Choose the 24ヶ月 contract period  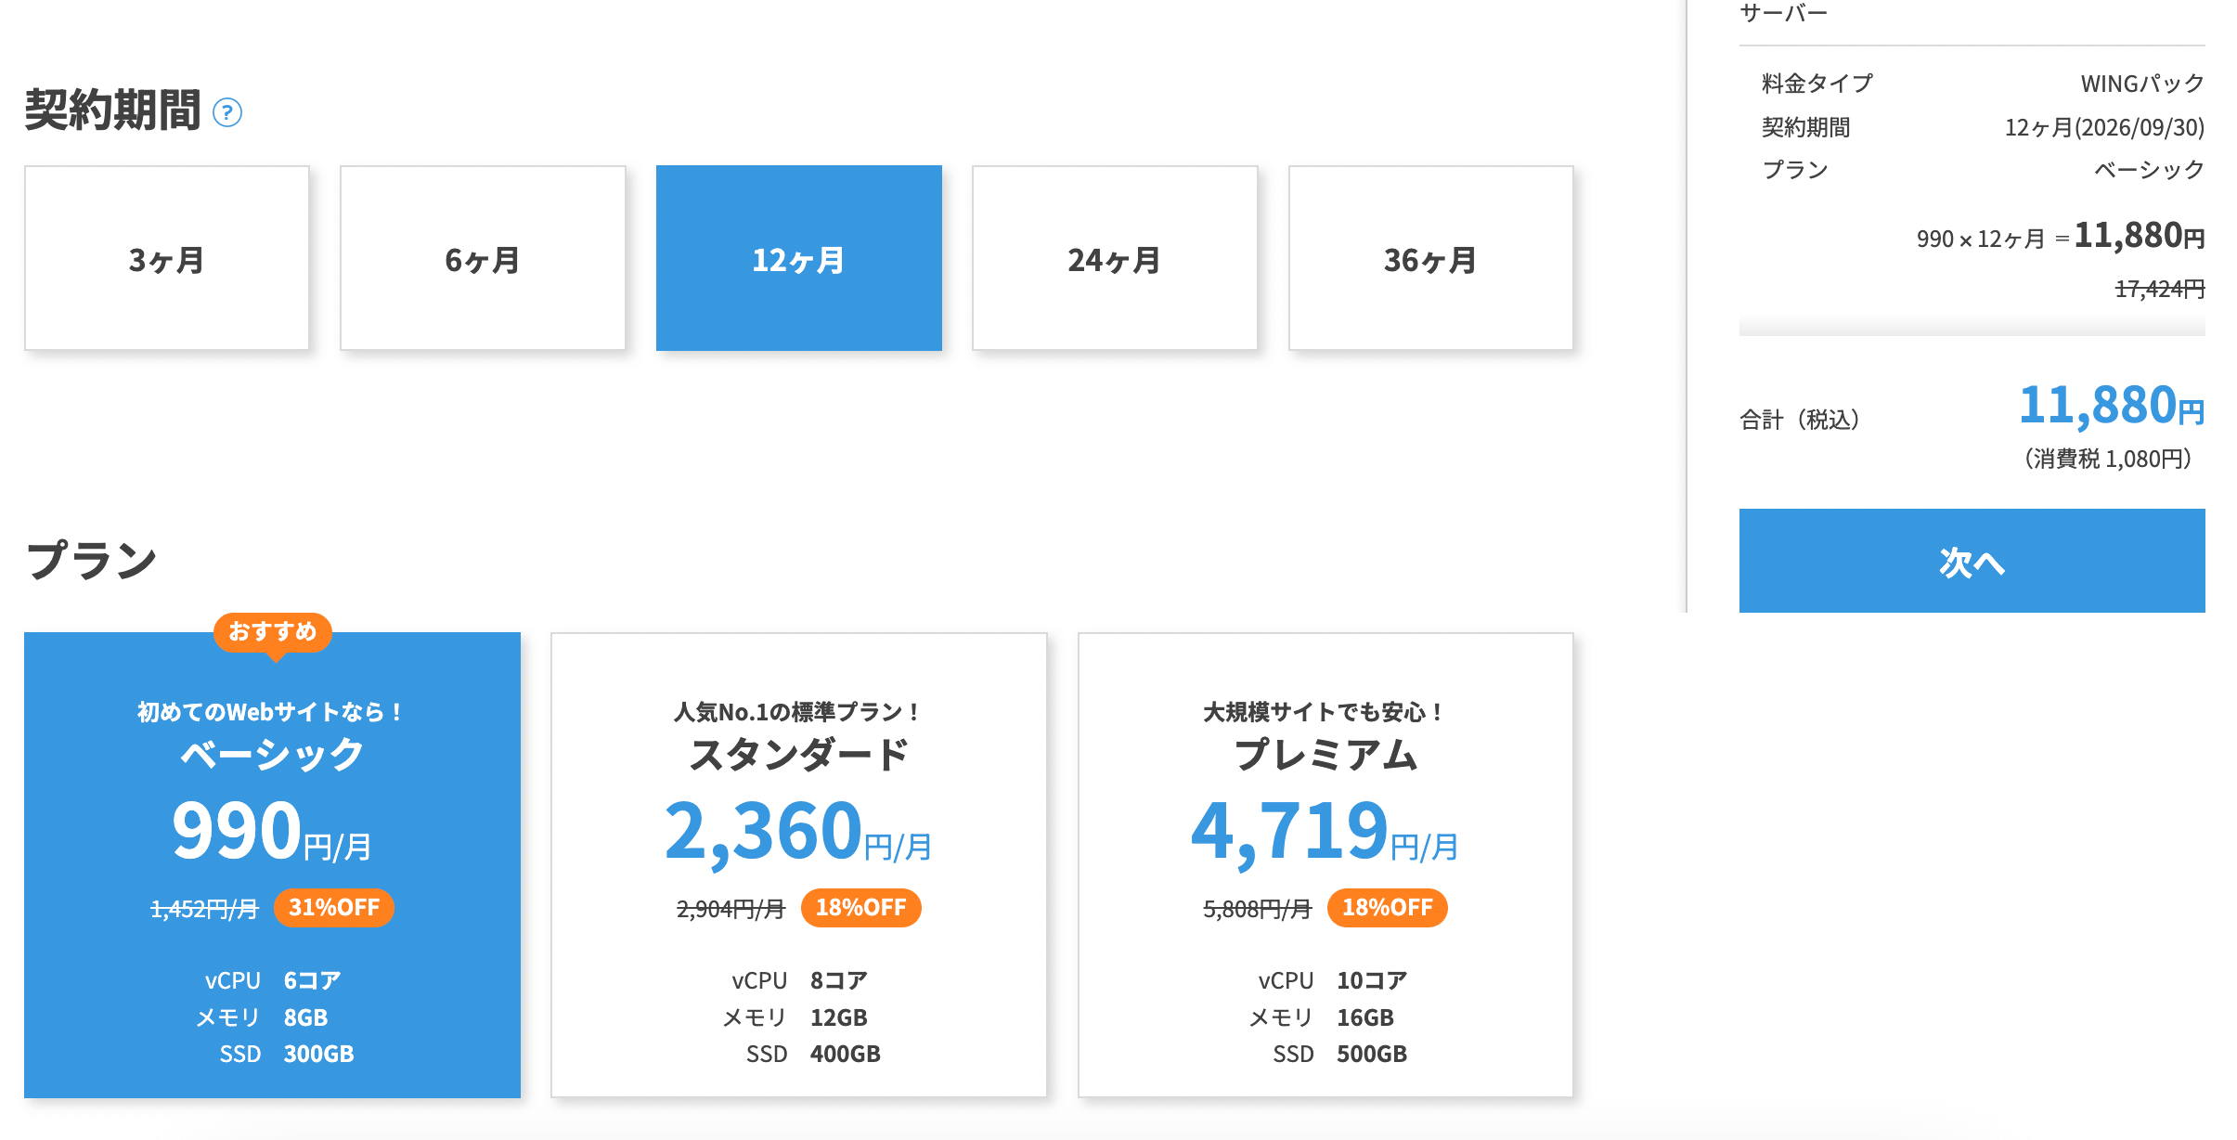(x=1114, y=258)
